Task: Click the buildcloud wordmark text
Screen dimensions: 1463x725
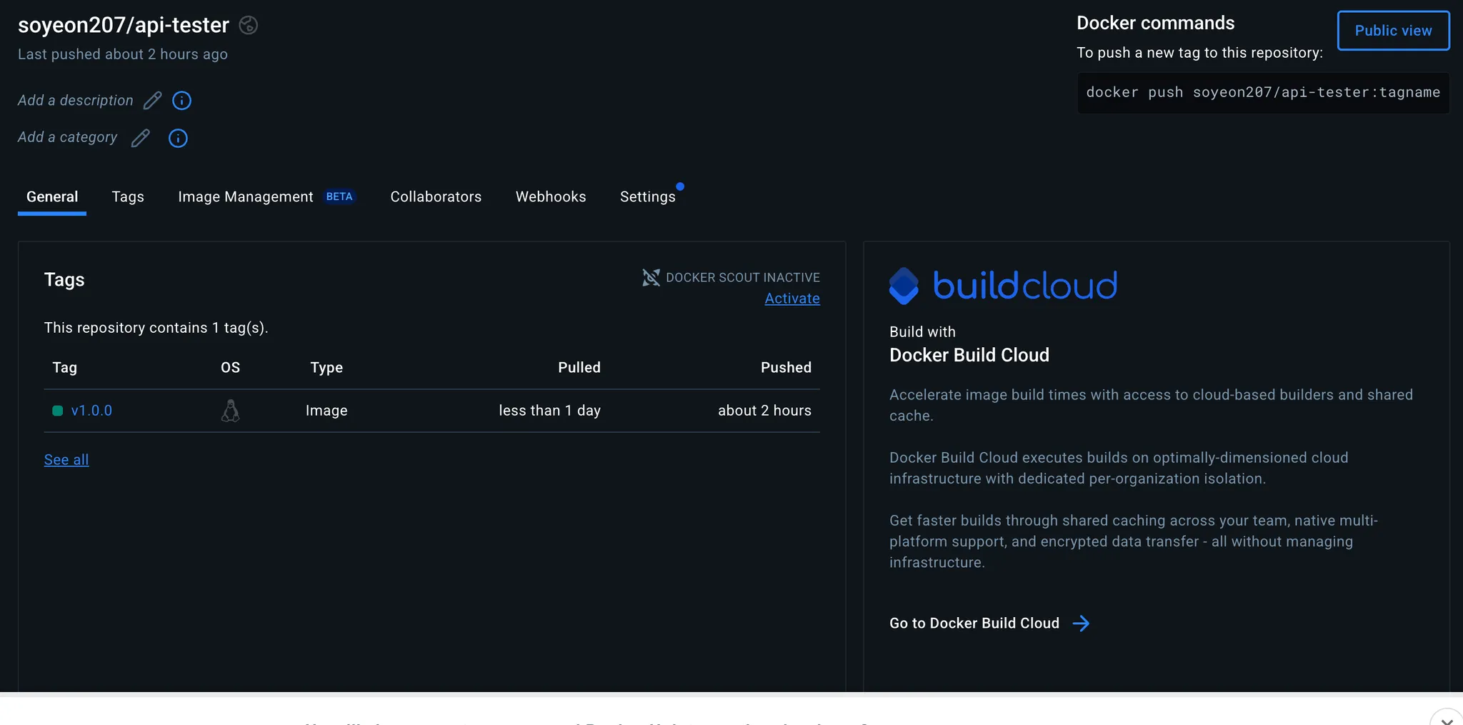Action: pyautogui.click(x=1024, y=286)
